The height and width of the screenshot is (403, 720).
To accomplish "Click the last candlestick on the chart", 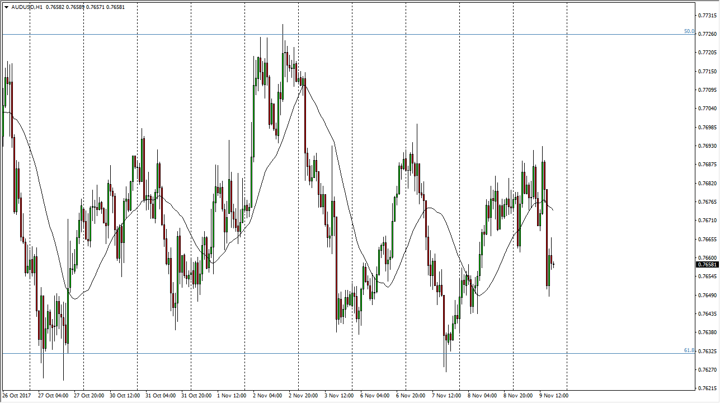I will (553, 264).
